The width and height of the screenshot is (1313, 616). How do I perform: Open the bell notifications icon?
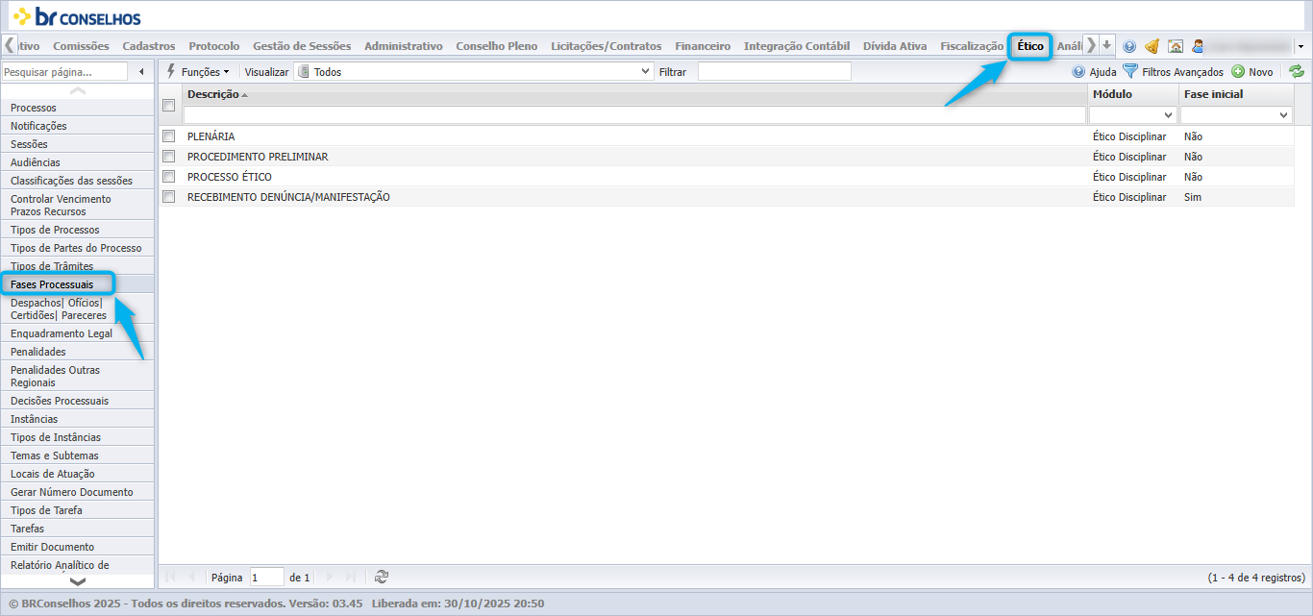(1152, 46)
